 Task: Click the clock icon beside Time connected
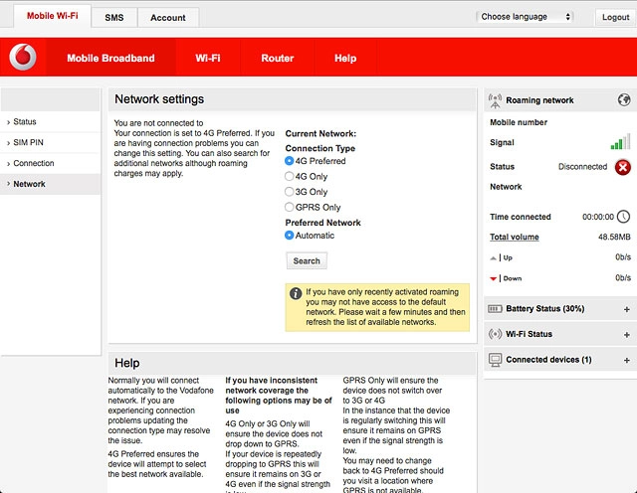[623, 217]
